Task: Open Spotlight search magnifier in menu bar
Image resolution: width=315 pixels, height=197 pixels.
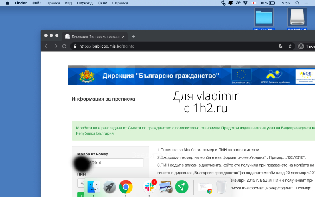Action: tap(297, 3)
